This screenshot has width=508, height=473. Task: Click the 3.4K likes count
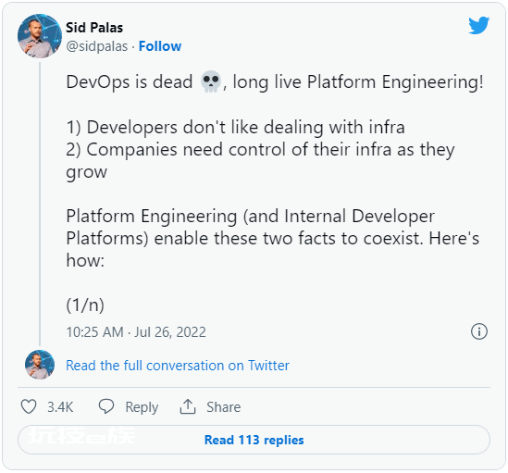[60, 407]
